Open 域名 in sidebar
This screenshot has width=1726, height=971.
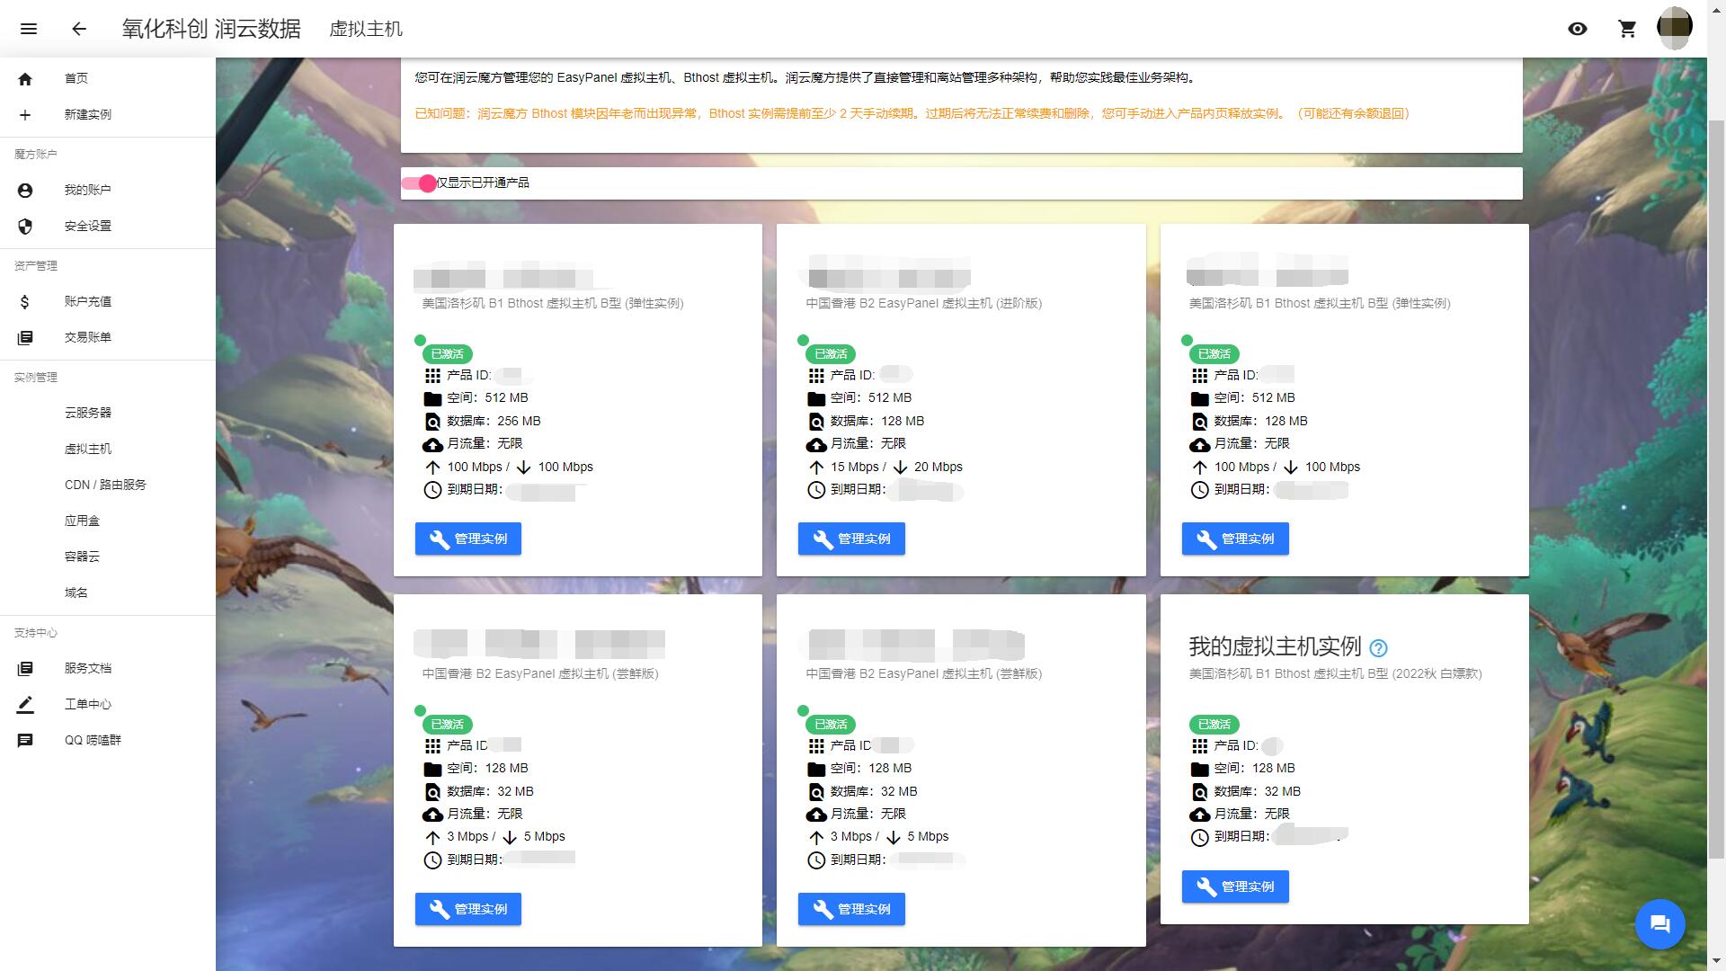108,592
